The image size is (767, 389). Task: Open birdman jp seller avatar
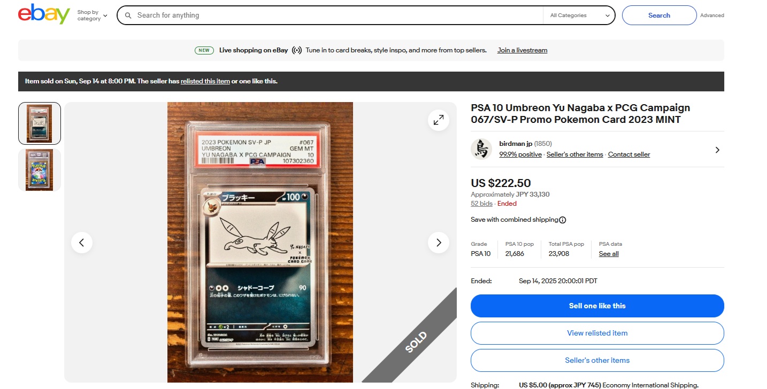481,150
